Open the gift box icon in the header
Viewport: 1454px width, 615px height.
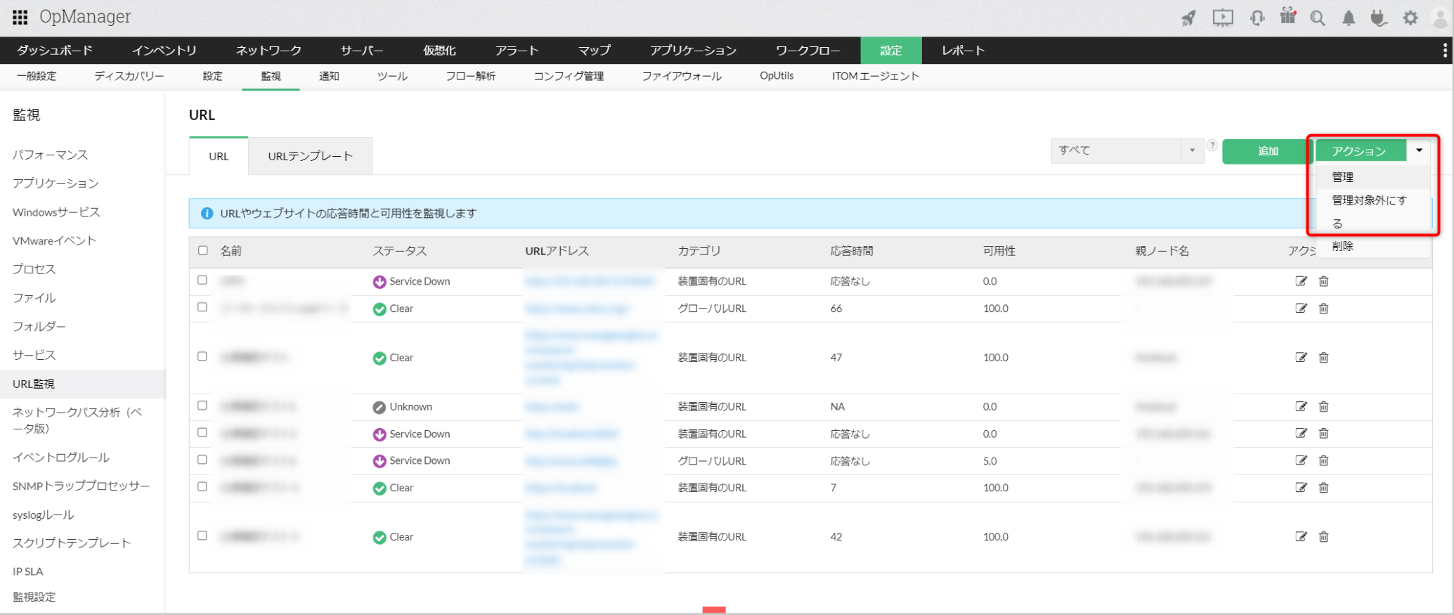(1287, 16)
